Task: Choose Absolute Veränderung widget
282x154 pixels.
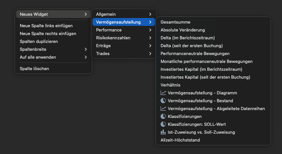Action: point(183,30)
